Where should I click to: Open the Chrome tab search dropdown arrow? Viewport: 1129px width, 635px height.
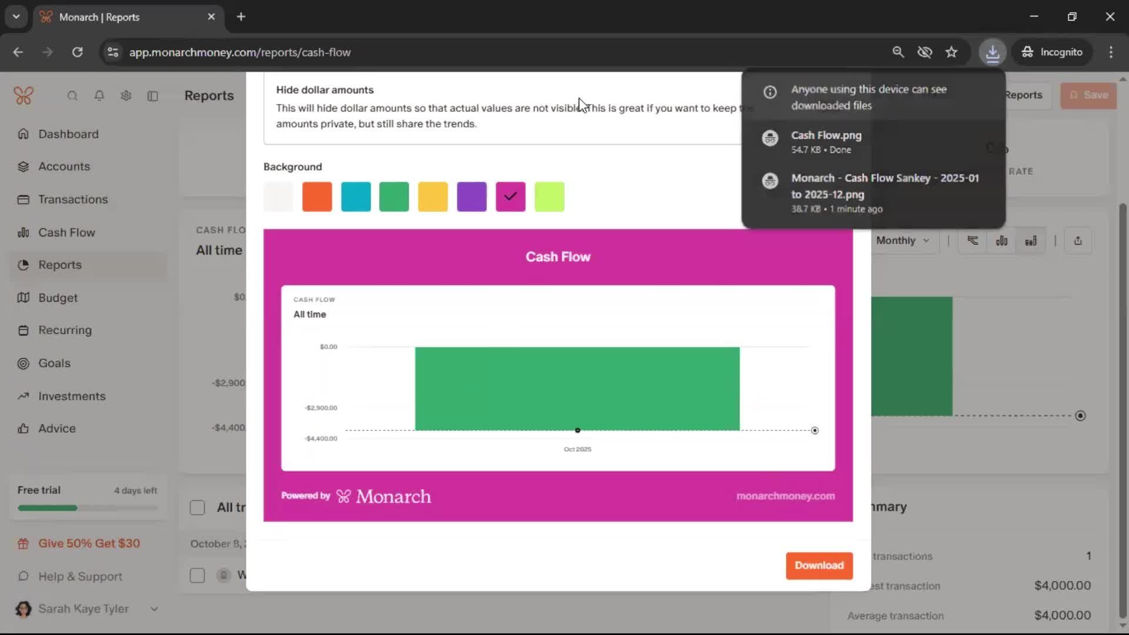[16, 16]
